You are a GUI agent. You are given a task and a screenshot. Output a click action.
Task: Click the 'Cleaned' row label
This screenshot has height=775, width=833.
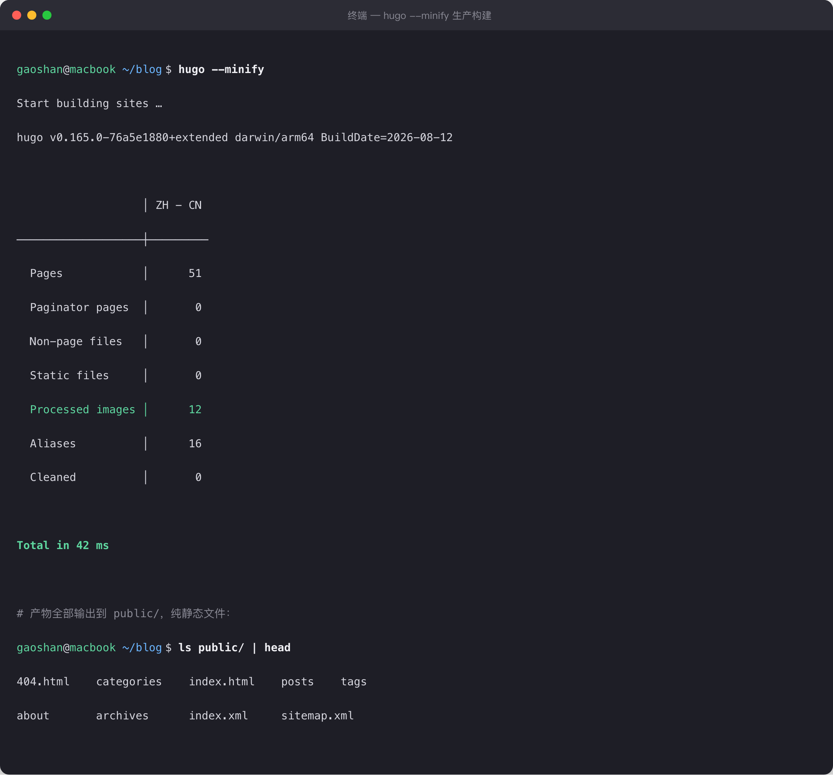[53, 477]
